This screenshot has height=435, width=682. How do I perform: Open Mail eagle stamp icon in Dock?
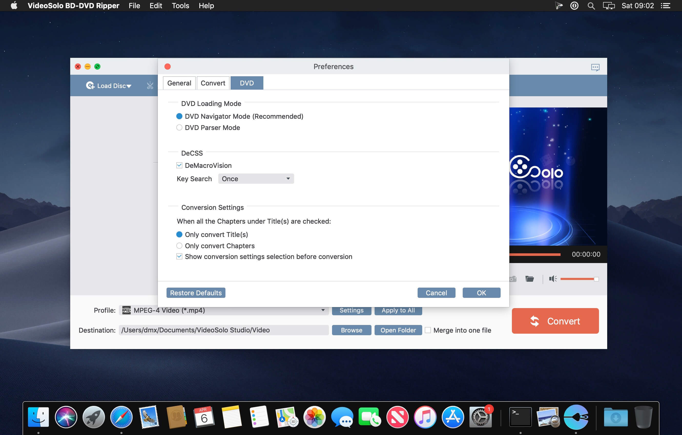pos(149,417)
